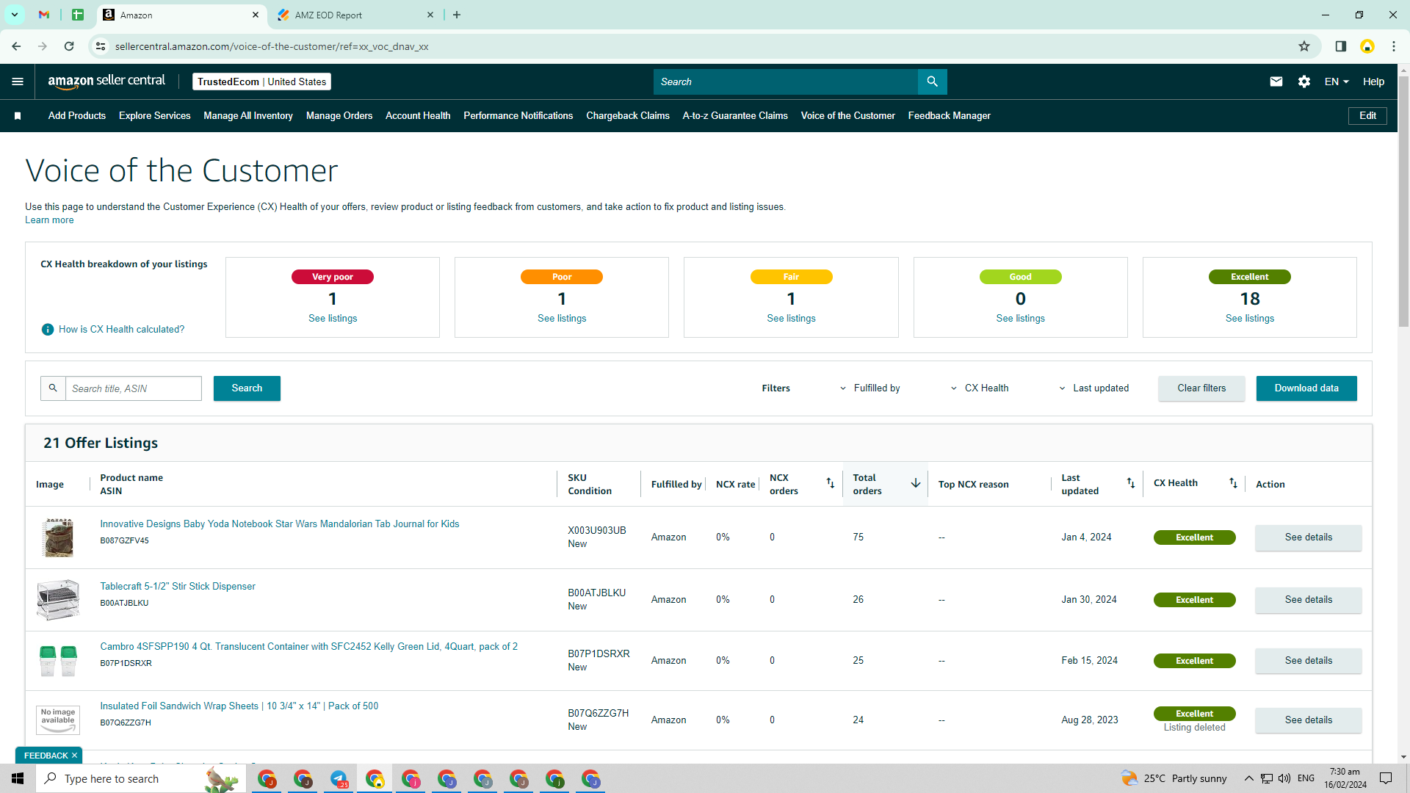Open the Seller Central hamburger menu
Image resolution: width=1410 pixels, height=793 pixels.
18,82
